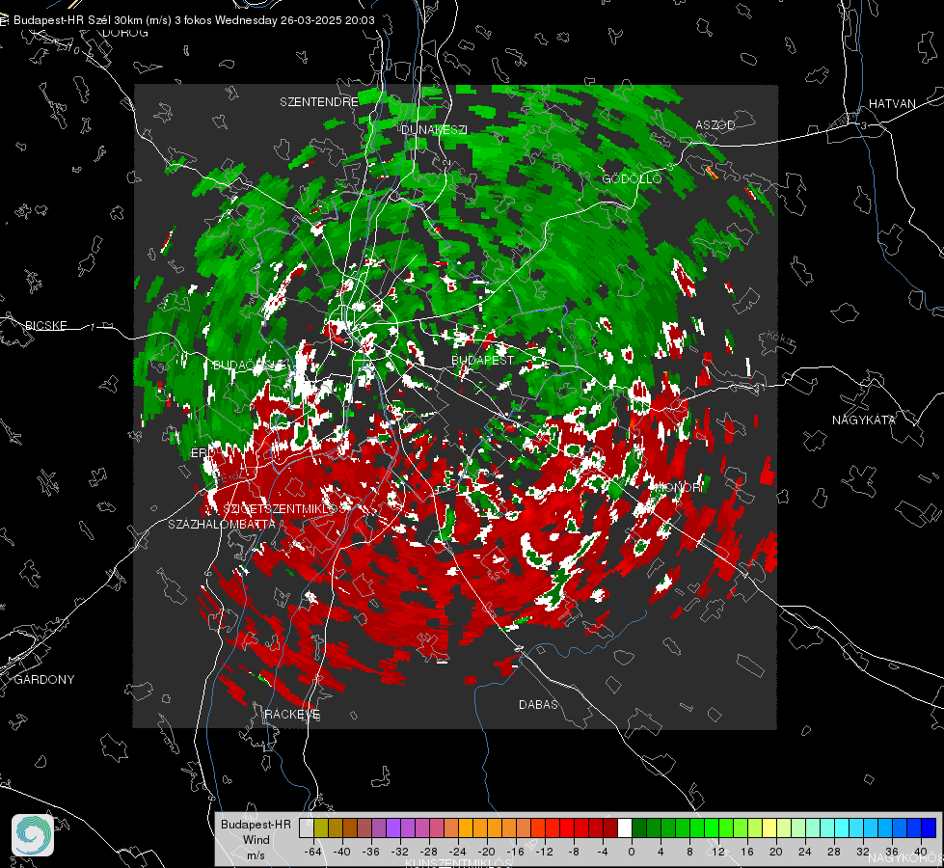Click the DABAS town label
Viewport: 944px width, 868px height.
coord(538,704)
